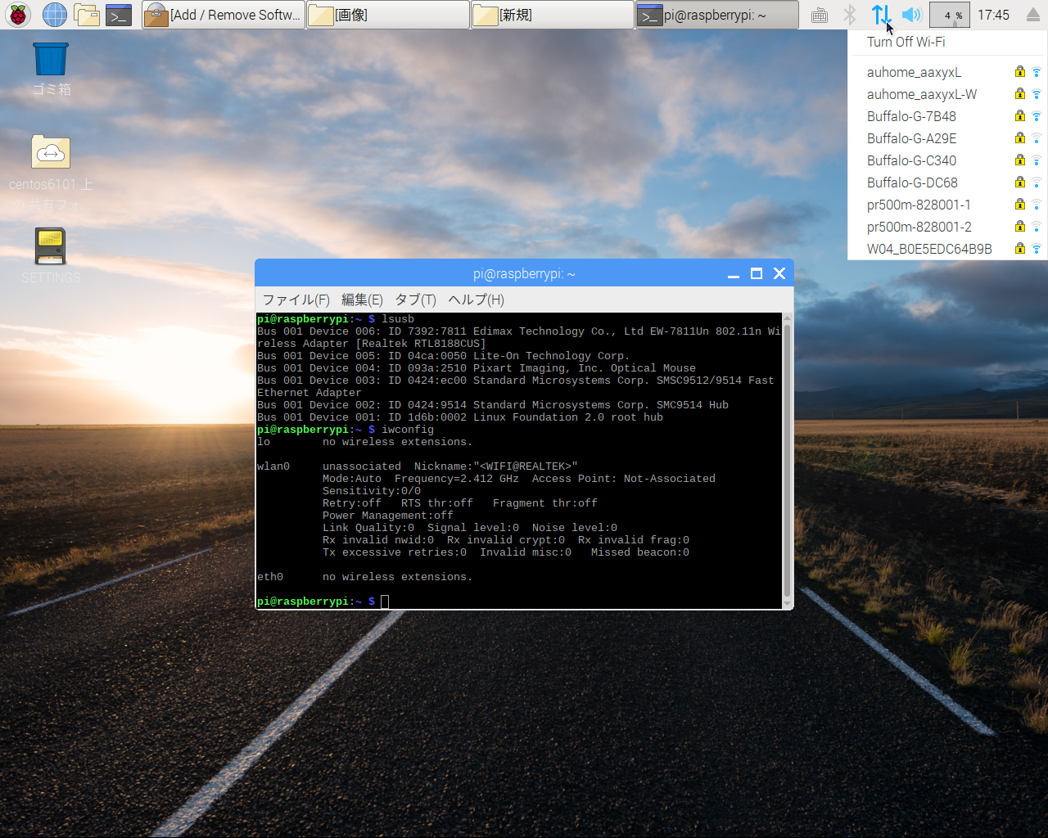The image size is (1048, 838).
Task: Turn Off Wi-Fi from network menu
Action: [906, 42]
